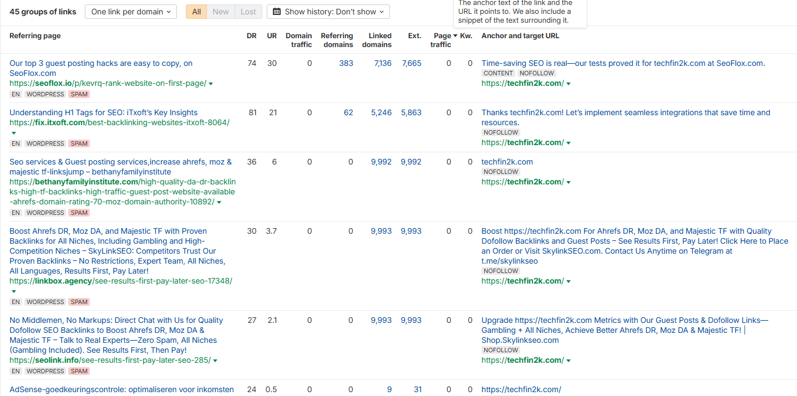Open 'Boost Ahrefs DR, Moz DA' referring page link

coord(117,251)
